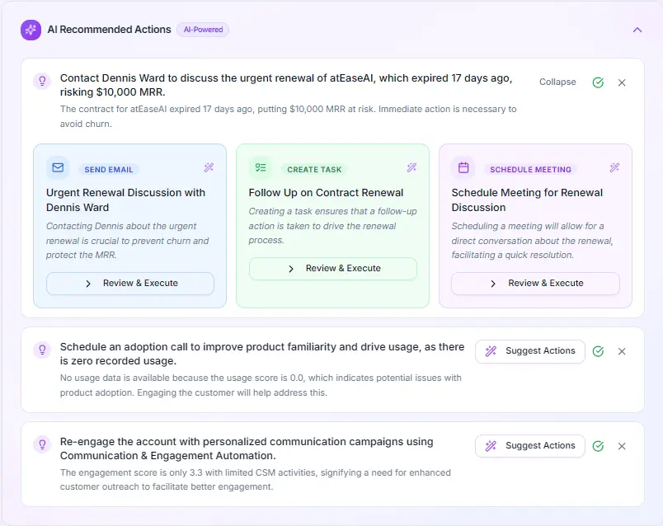Review & Execute the Follow Up on Contract Renewal task

pos(333,269)
